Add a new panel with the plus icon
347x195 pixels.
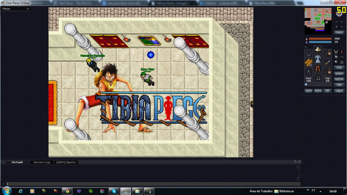pyautogui.click(x=28, y=8)
